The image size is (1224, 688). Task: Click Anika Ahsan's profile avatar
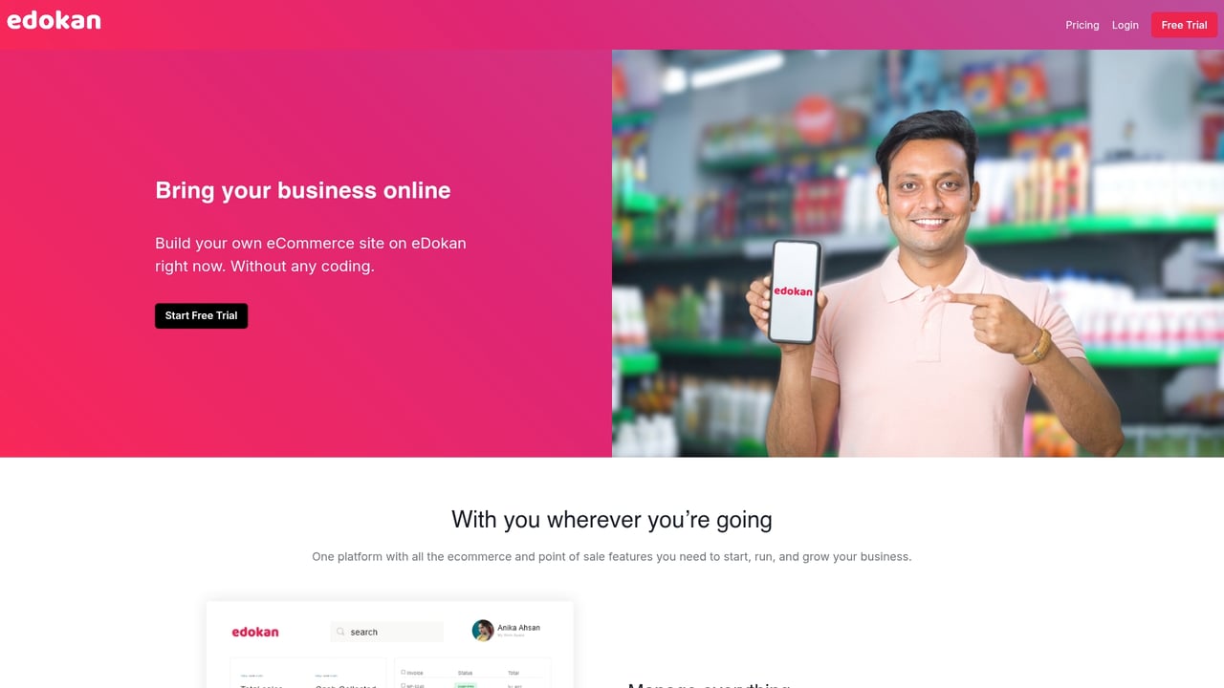pyautogui.click(x=483, y=630)
